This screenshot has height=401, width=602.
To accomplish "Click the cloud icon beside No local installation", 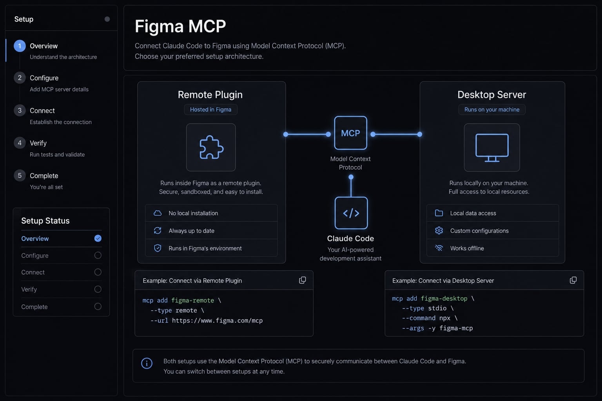I will point(158,213).
